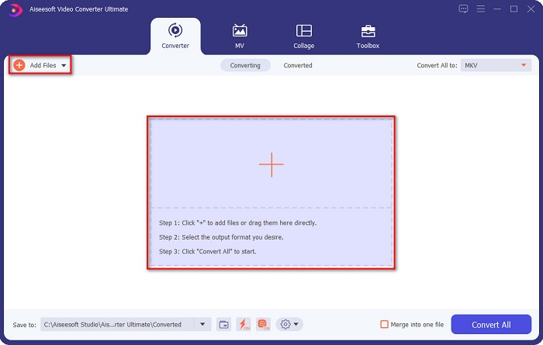The width and height of the screenshot is (543, 345).
Task: Open the feedback chat bubble icon
Action: 463,9
